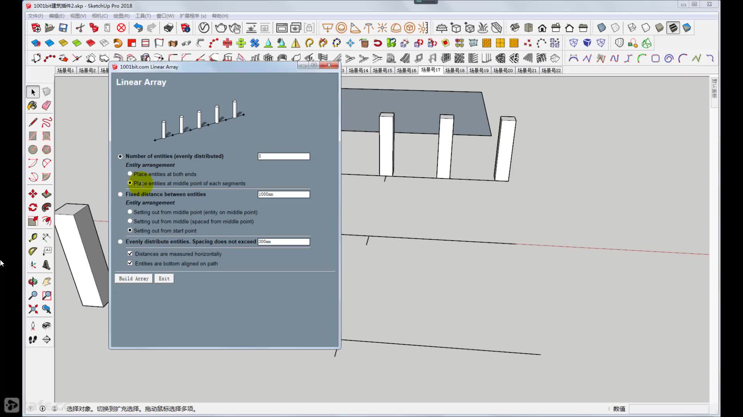Choose Fixed distance between entities

pyautogui.click(x=120, y=194)
